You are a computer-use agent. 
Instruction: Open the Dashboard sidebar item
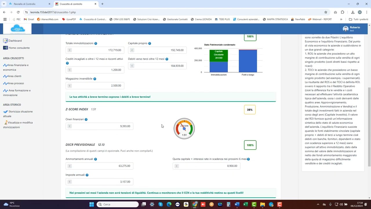[x=15, y=41]
